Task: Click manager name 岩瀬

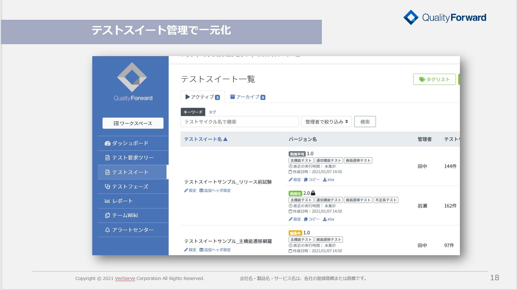Action: click(x=422, y=206)
